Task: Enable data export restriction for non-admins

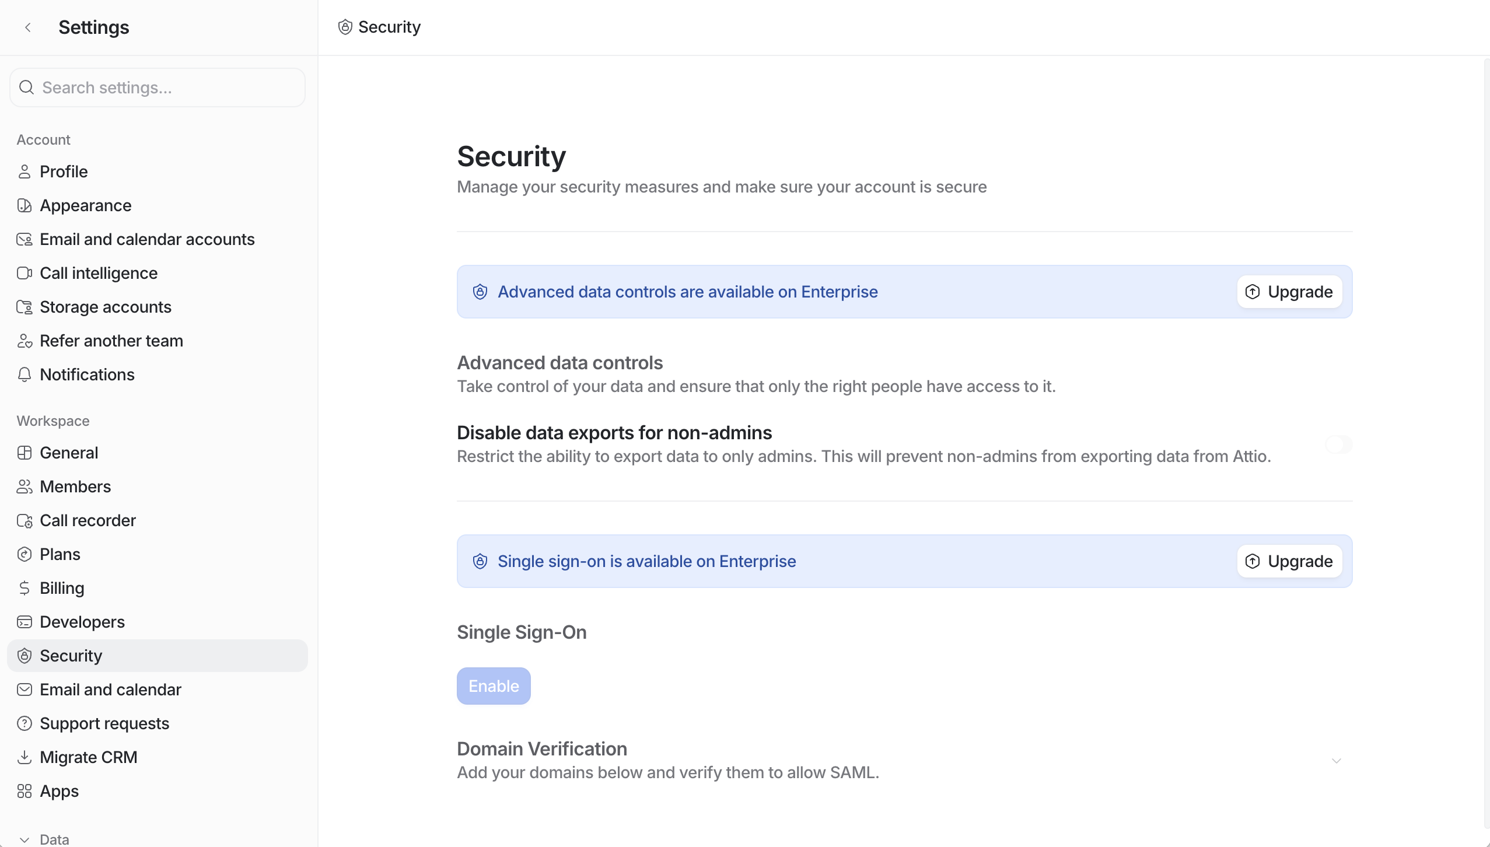Action: tap(1338, 444)
